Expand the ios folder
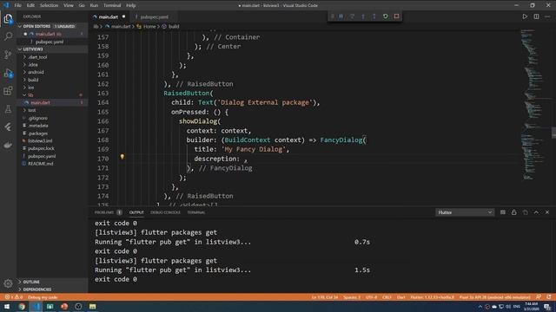556x312 pixels. [52, 88]
